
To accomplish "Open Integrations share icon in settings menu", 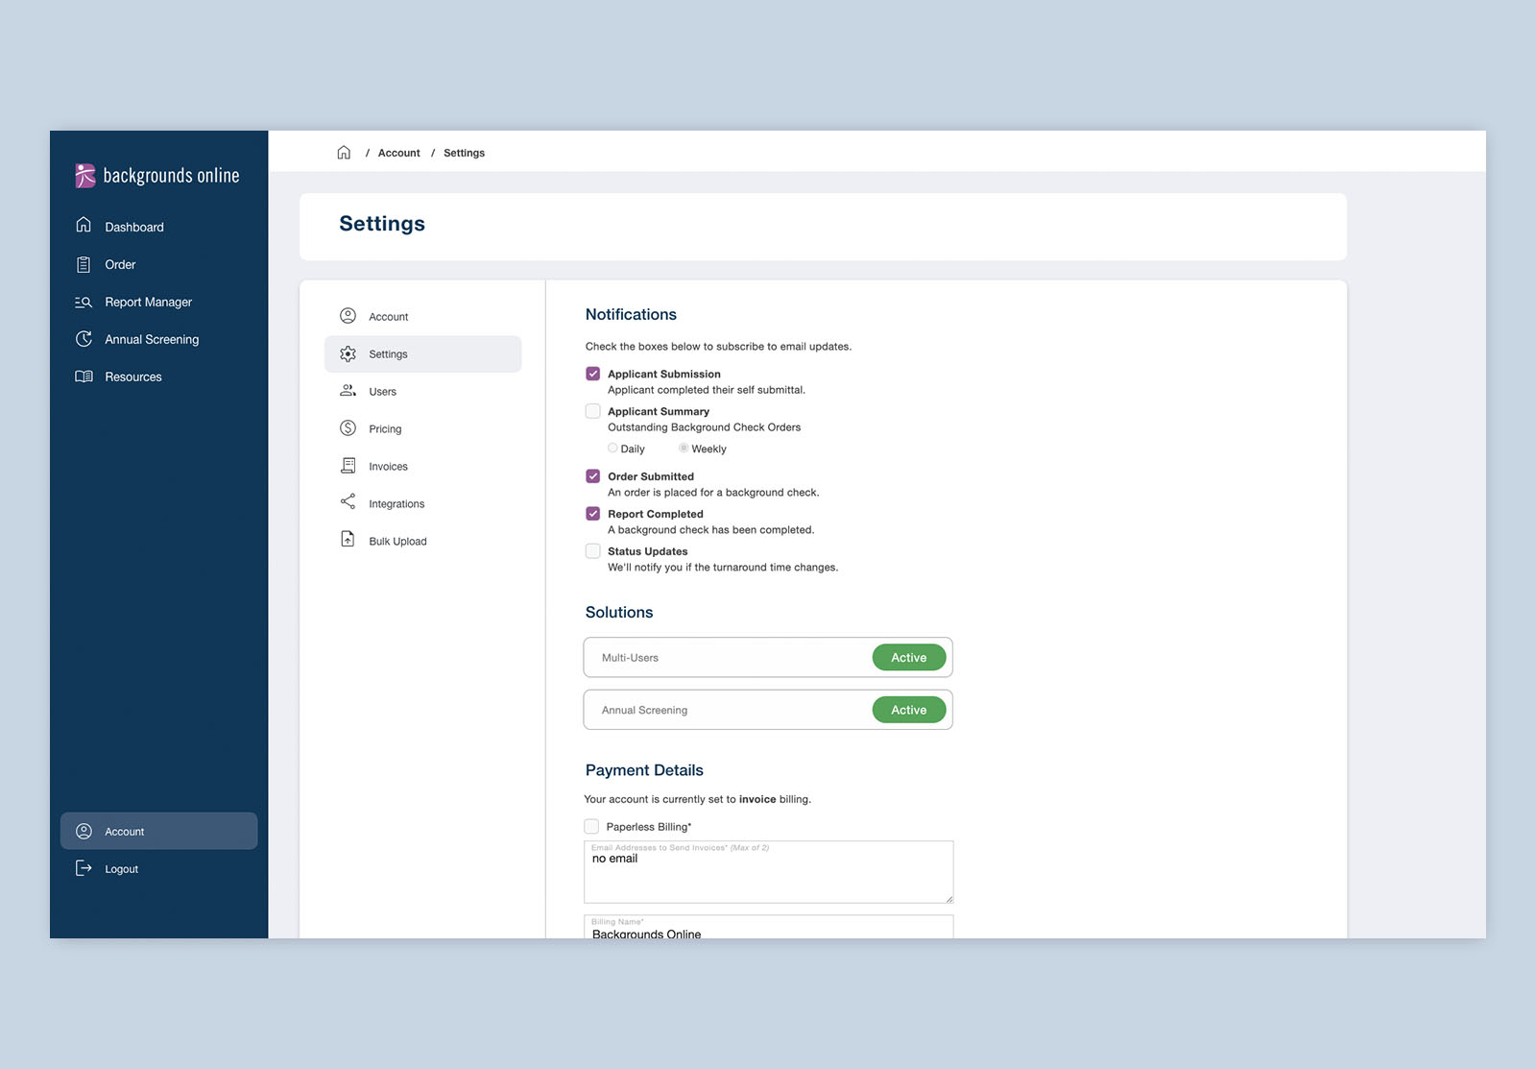I will [348, 502].
